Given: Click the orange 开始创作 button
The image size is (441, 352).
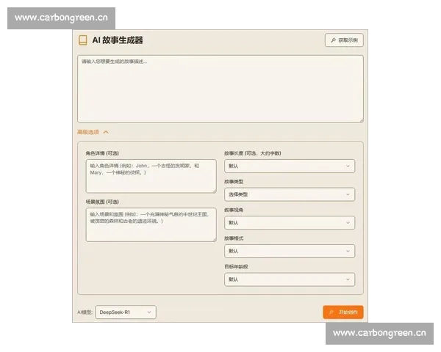Looking at the screenshot, I should 343,312.
